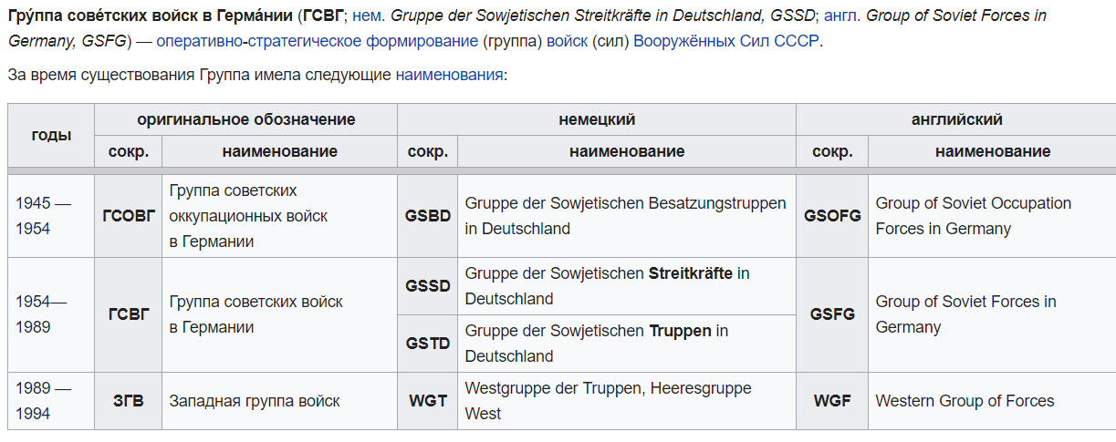Select the 'ГСОВГ' abbreviation cell
The width and height of the screenshot is (1116, 442).
pyautogui.click(x=129, y=216)
